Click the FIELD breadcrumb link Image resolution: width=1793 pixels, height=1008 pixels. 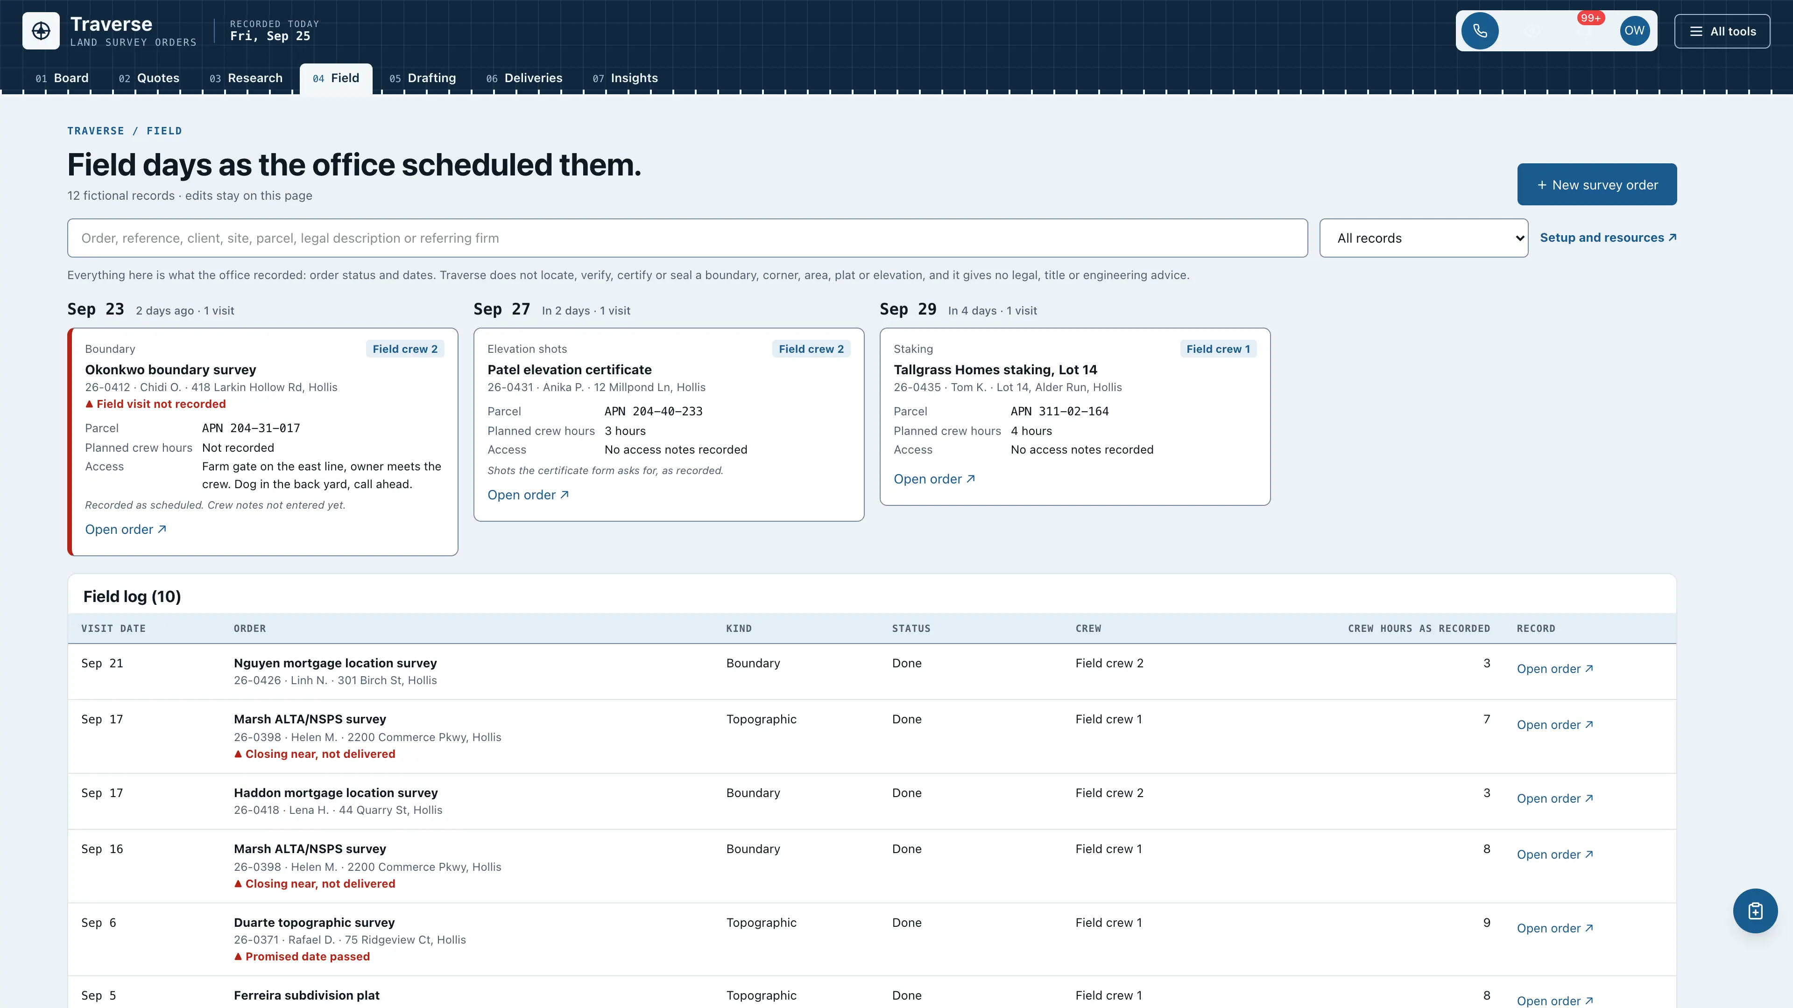(x=164, y=131)
